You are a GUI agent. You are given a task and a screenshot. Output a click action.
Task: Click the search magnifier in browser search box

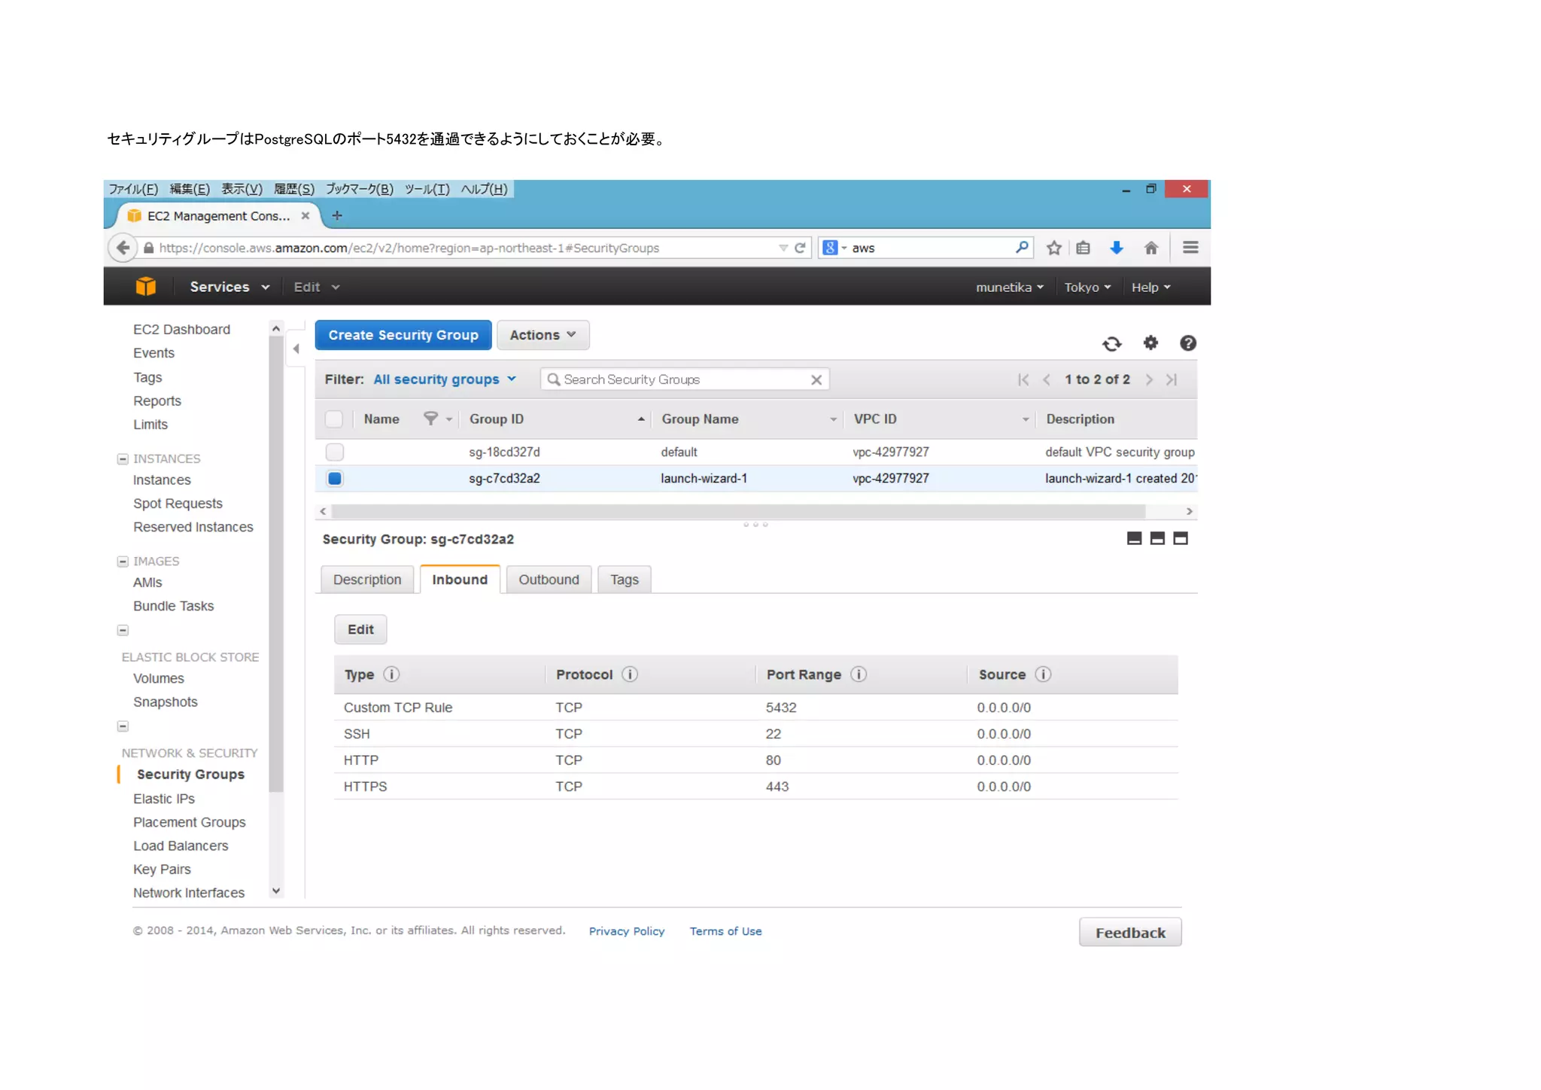point(1021,247)
